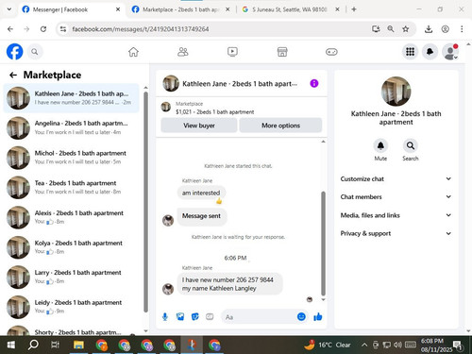
Task: Click Kathleen Jane's large profile picture in sidebar
Action: pos(396,92)
